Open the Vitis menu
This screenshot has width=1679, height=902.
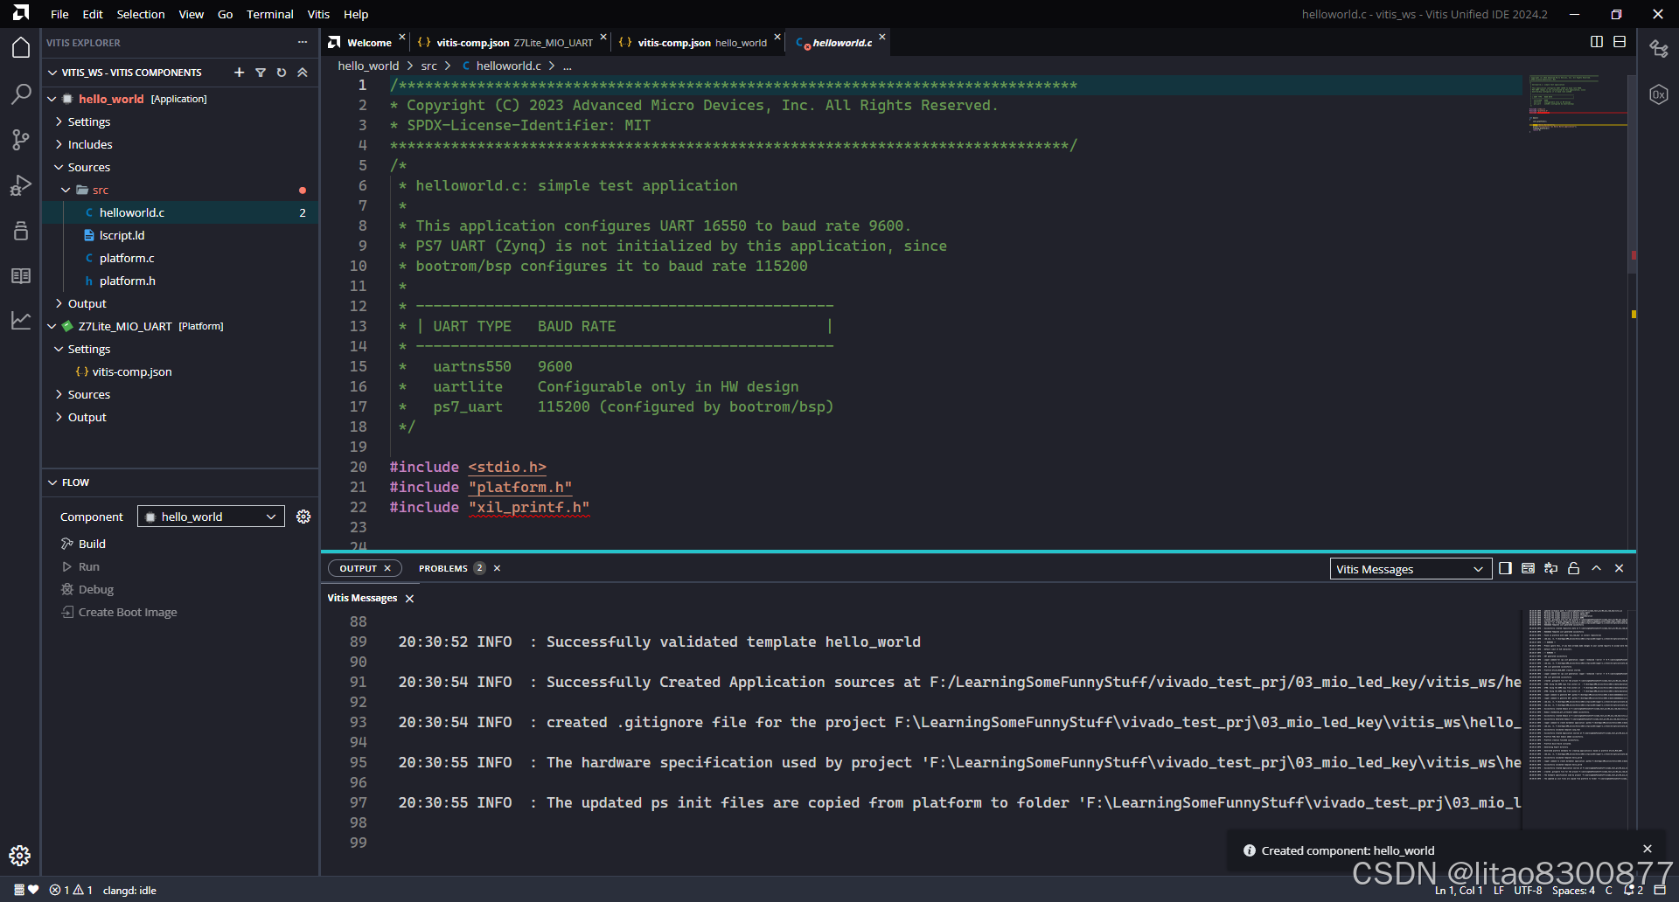click(318, 14)
